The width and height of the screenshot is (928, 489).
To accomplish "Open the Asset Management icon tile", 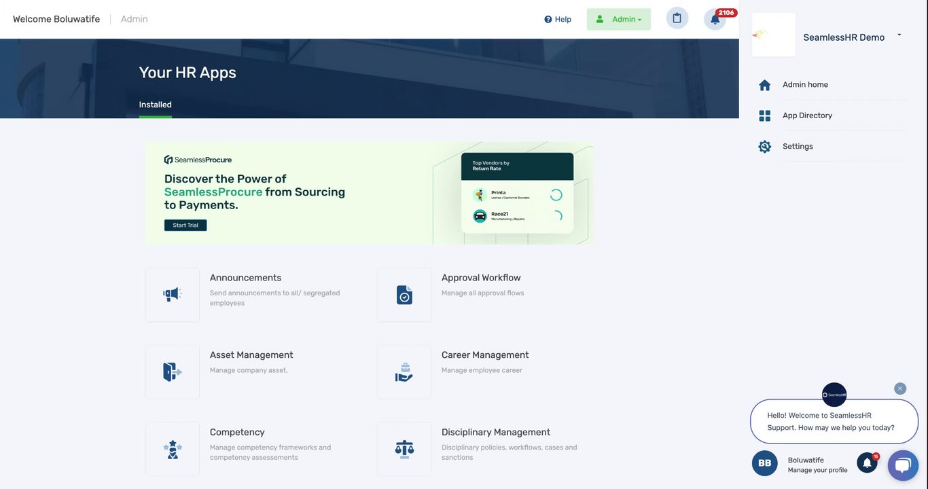I will 173,372.
